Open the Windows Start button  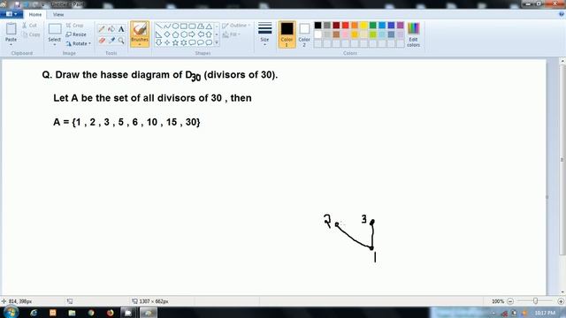coord(11,312)
